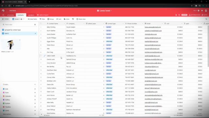Viewport: 209px width, 118px height.
Task: Open the Airtable home logo
Action: point(3,10)
